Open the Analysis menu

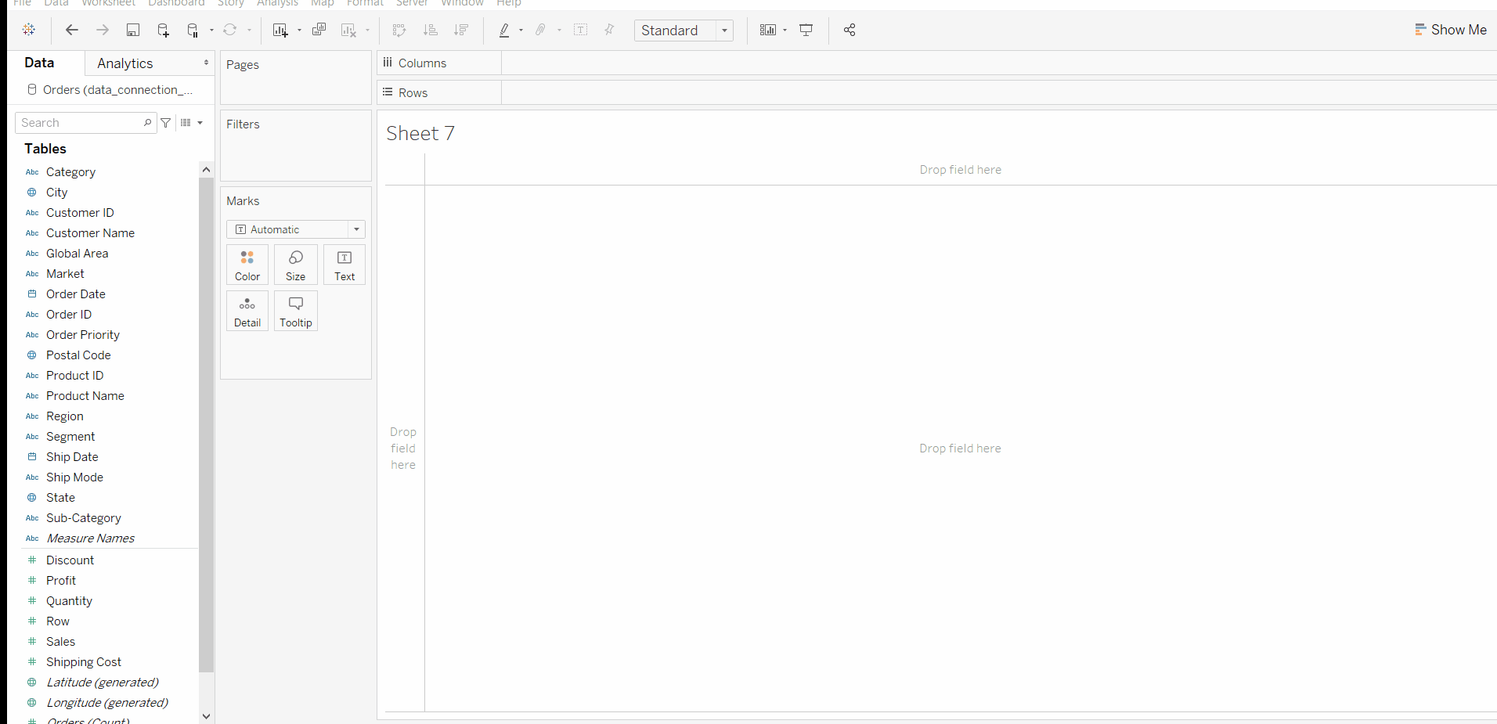tap(277, 3)
